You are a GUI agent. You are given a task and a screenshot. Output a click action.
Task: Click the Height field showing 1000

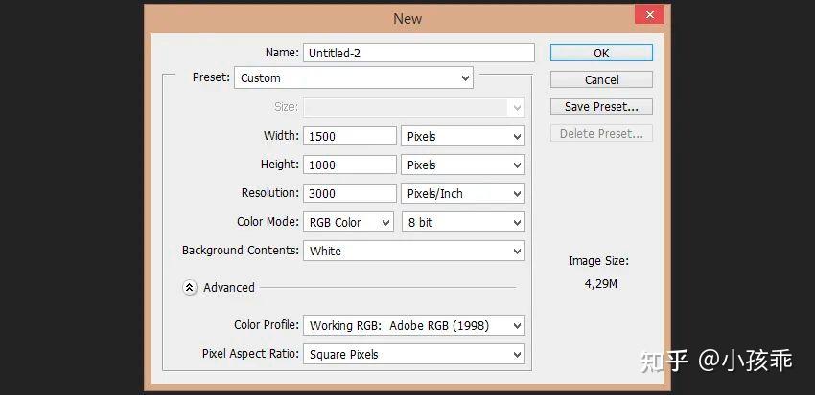350,165
